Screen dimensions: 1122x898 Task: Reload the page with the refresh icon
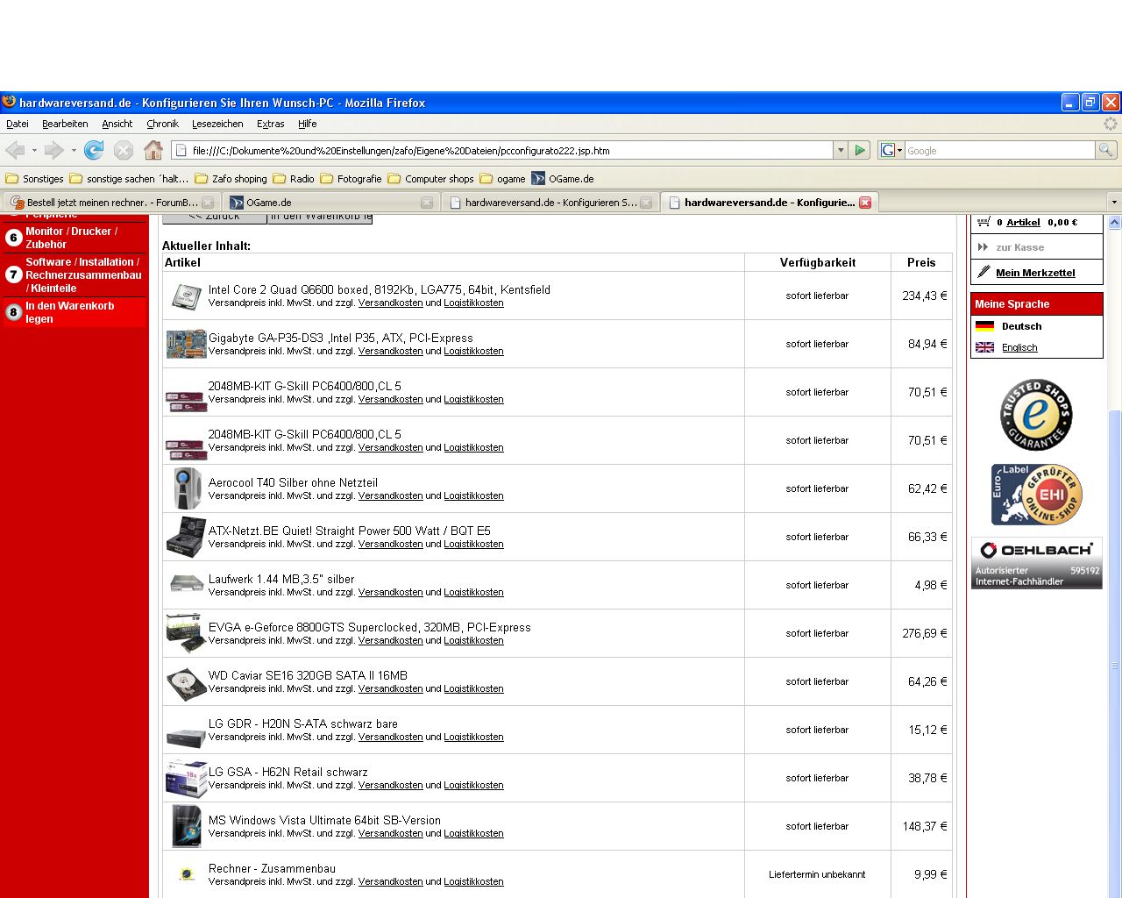tap(94, 150)
